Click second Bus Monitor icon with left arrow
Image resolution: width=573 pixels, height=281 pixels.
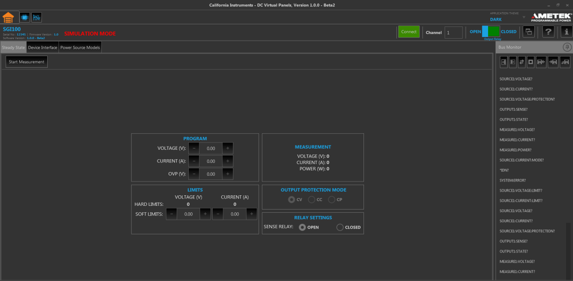click(x=513, y=62)
